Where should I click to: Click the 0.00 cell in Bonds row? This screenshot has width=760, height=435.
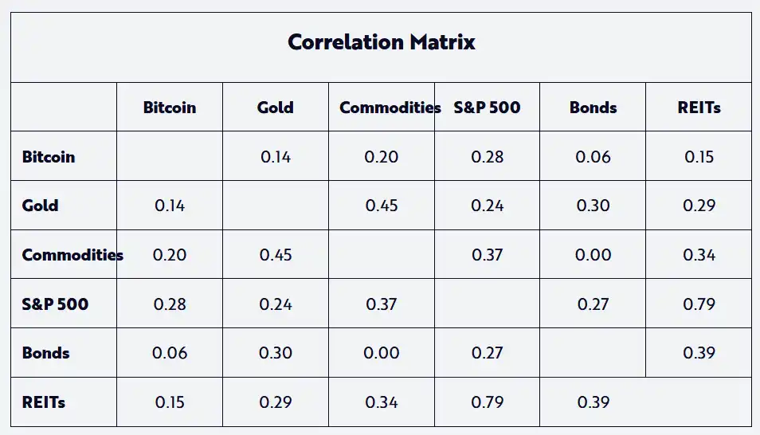[x=382, y=353]
